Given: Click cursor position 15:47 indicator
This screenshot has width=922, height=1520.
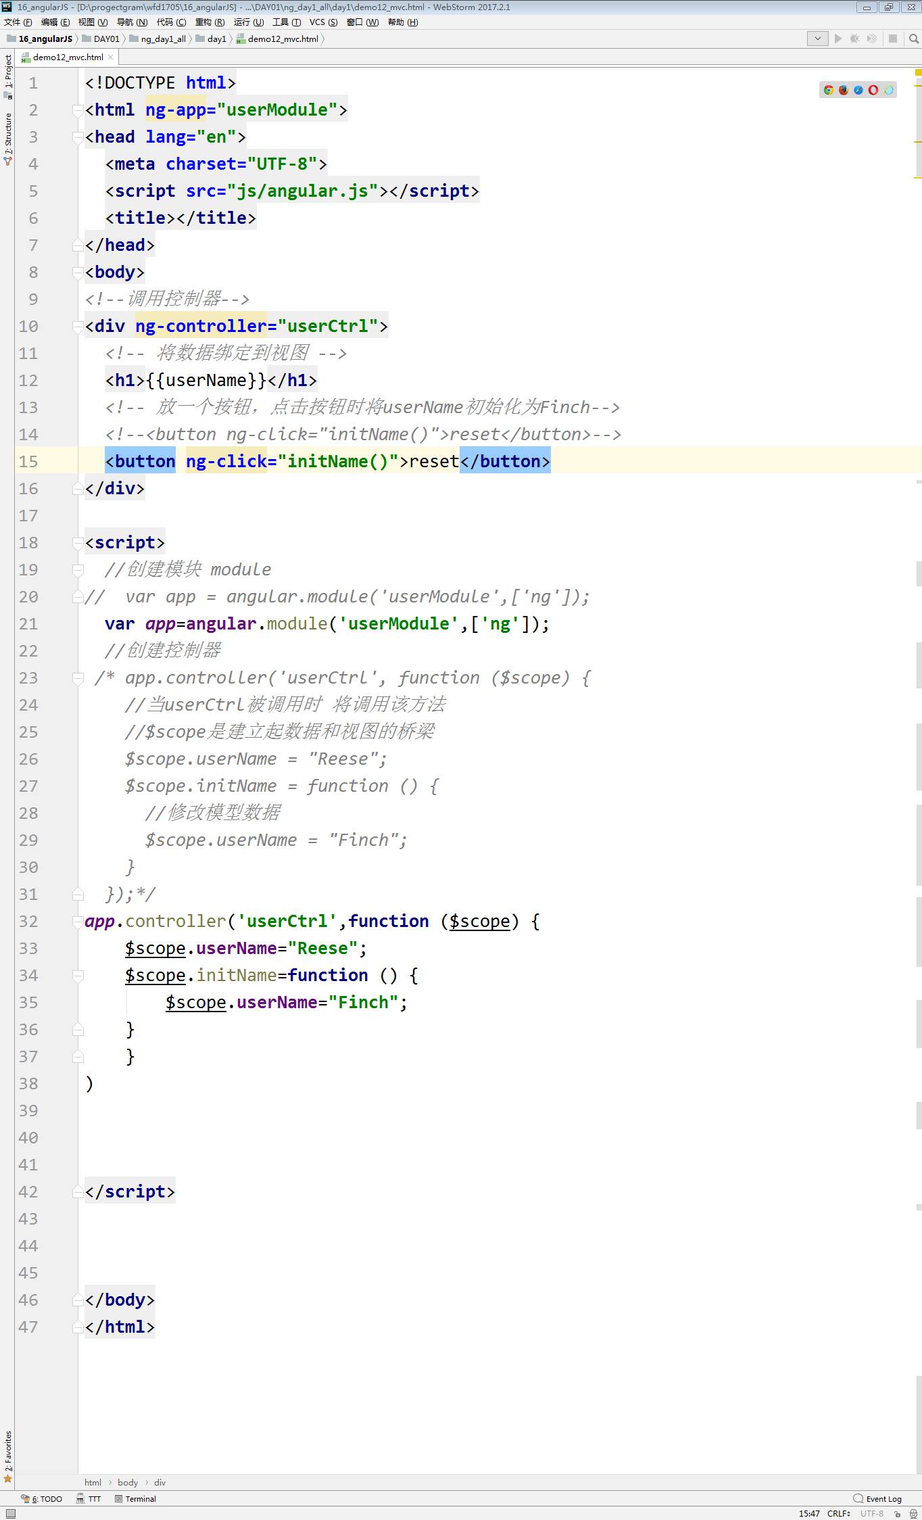Looking at the screenshot, I should coord(809,1513).
